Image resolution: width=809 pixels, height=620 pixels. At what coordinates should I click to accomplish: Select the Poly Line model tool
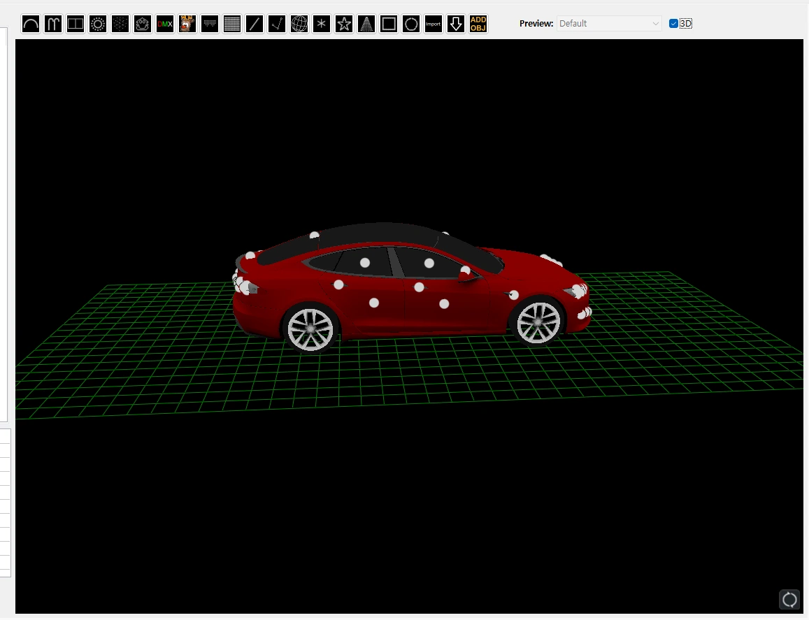point(277,24)
